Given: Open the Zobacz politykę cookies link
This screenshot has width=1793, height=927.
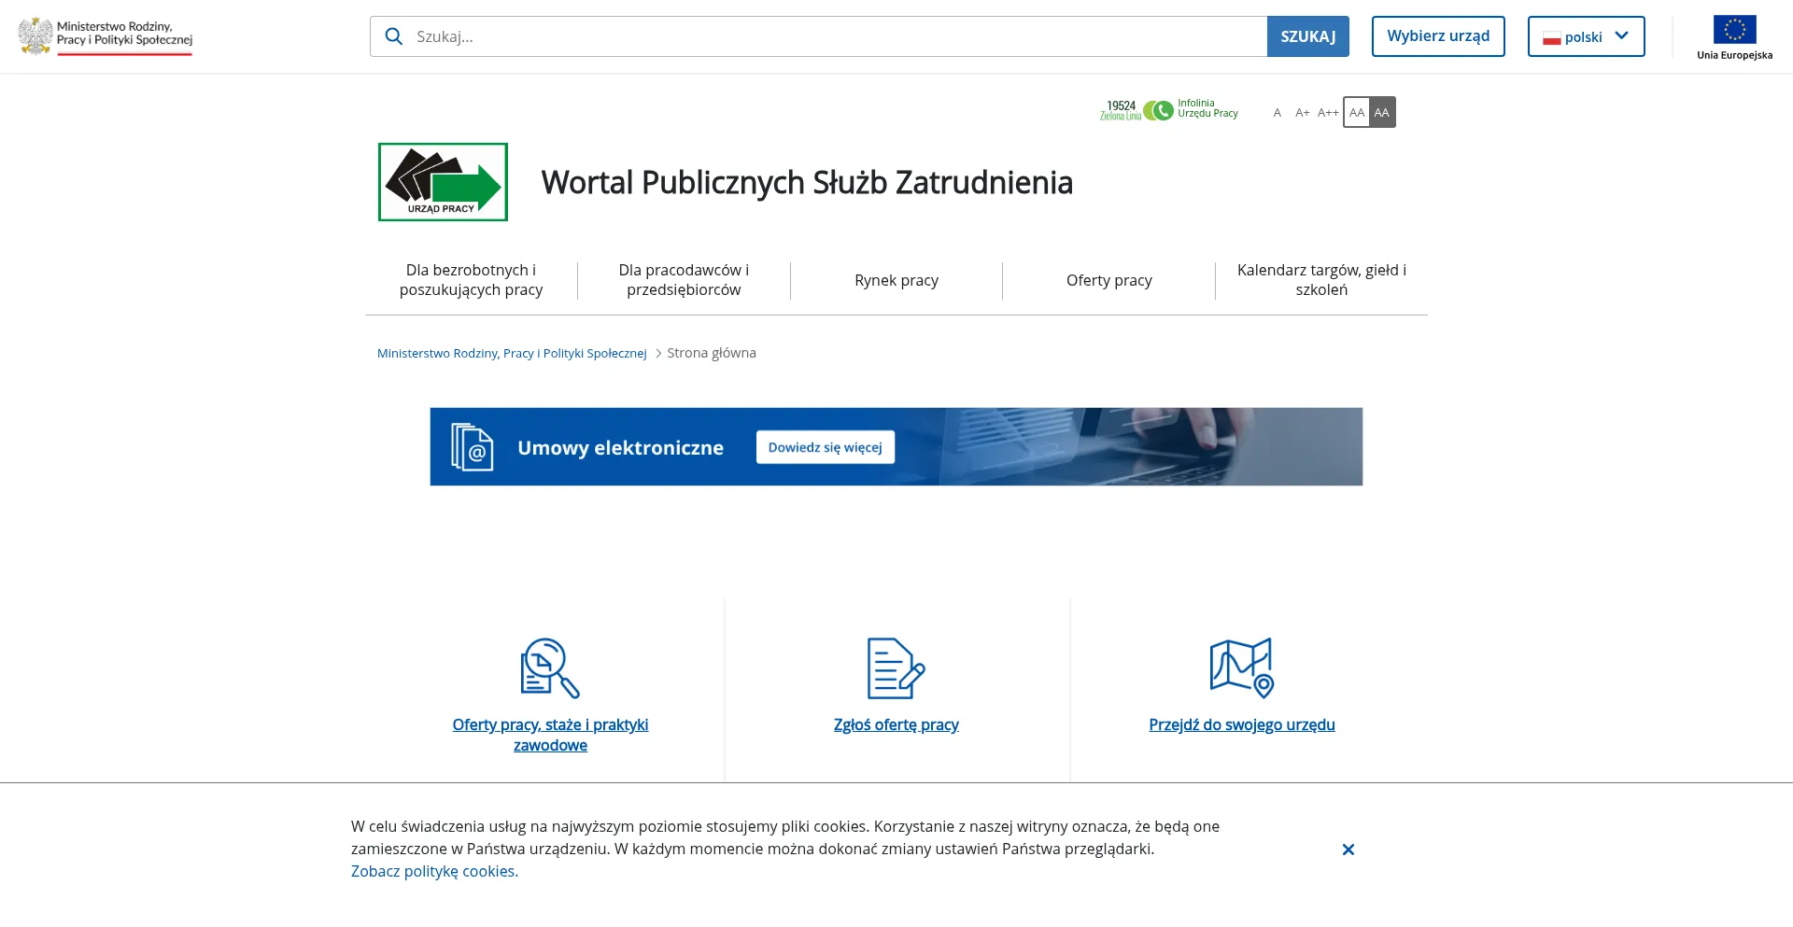Looking at the screenshot, I should (434, 871).
